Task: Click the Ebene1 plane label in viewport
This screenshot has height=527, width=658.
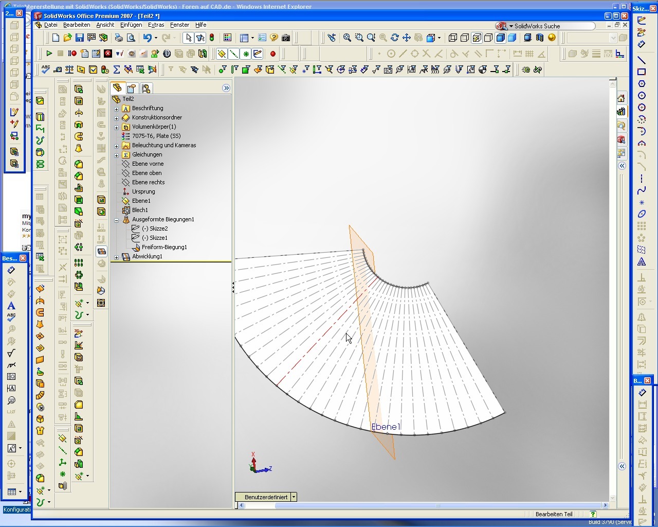Action: 386,427
